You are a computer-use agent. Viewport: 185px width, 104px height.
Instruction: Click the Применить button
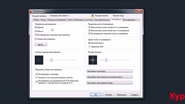pyautogui.click(x=121, y=95)
